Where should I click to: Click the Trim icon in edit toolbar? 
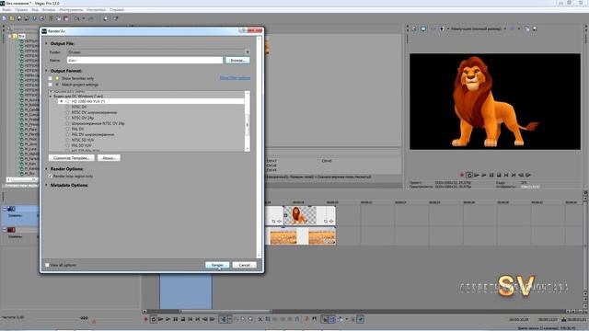[x=268, y=319]
